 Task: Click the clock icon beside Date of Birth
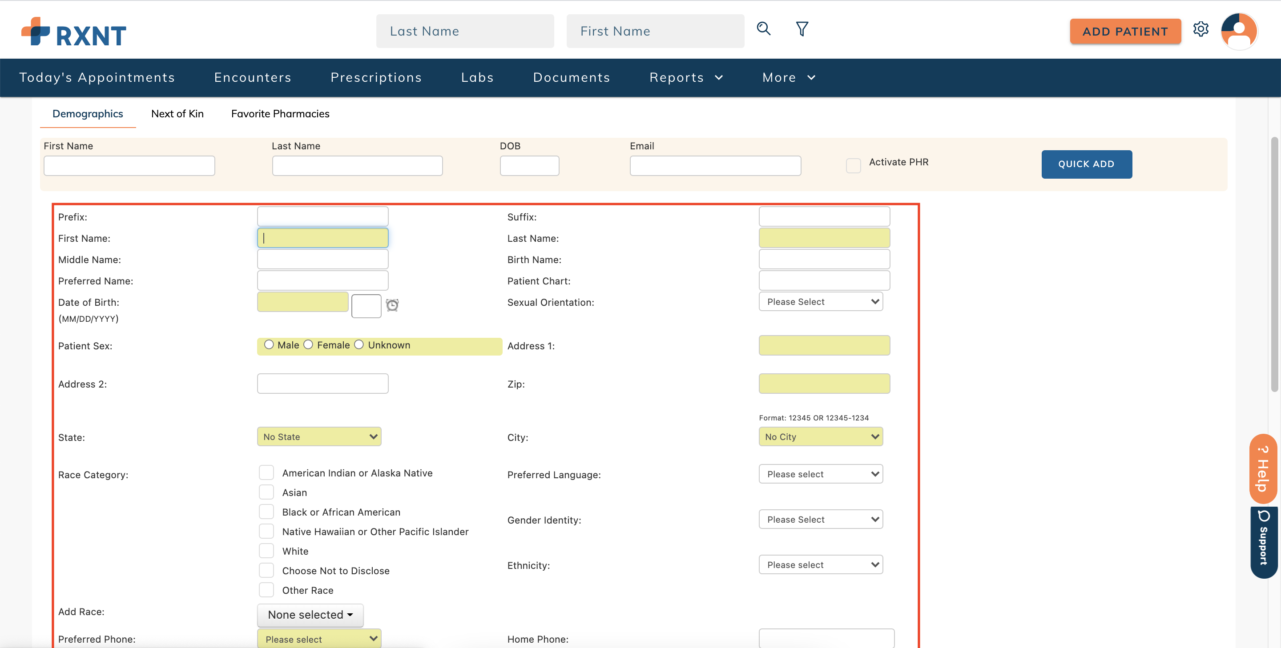point(392,306)
